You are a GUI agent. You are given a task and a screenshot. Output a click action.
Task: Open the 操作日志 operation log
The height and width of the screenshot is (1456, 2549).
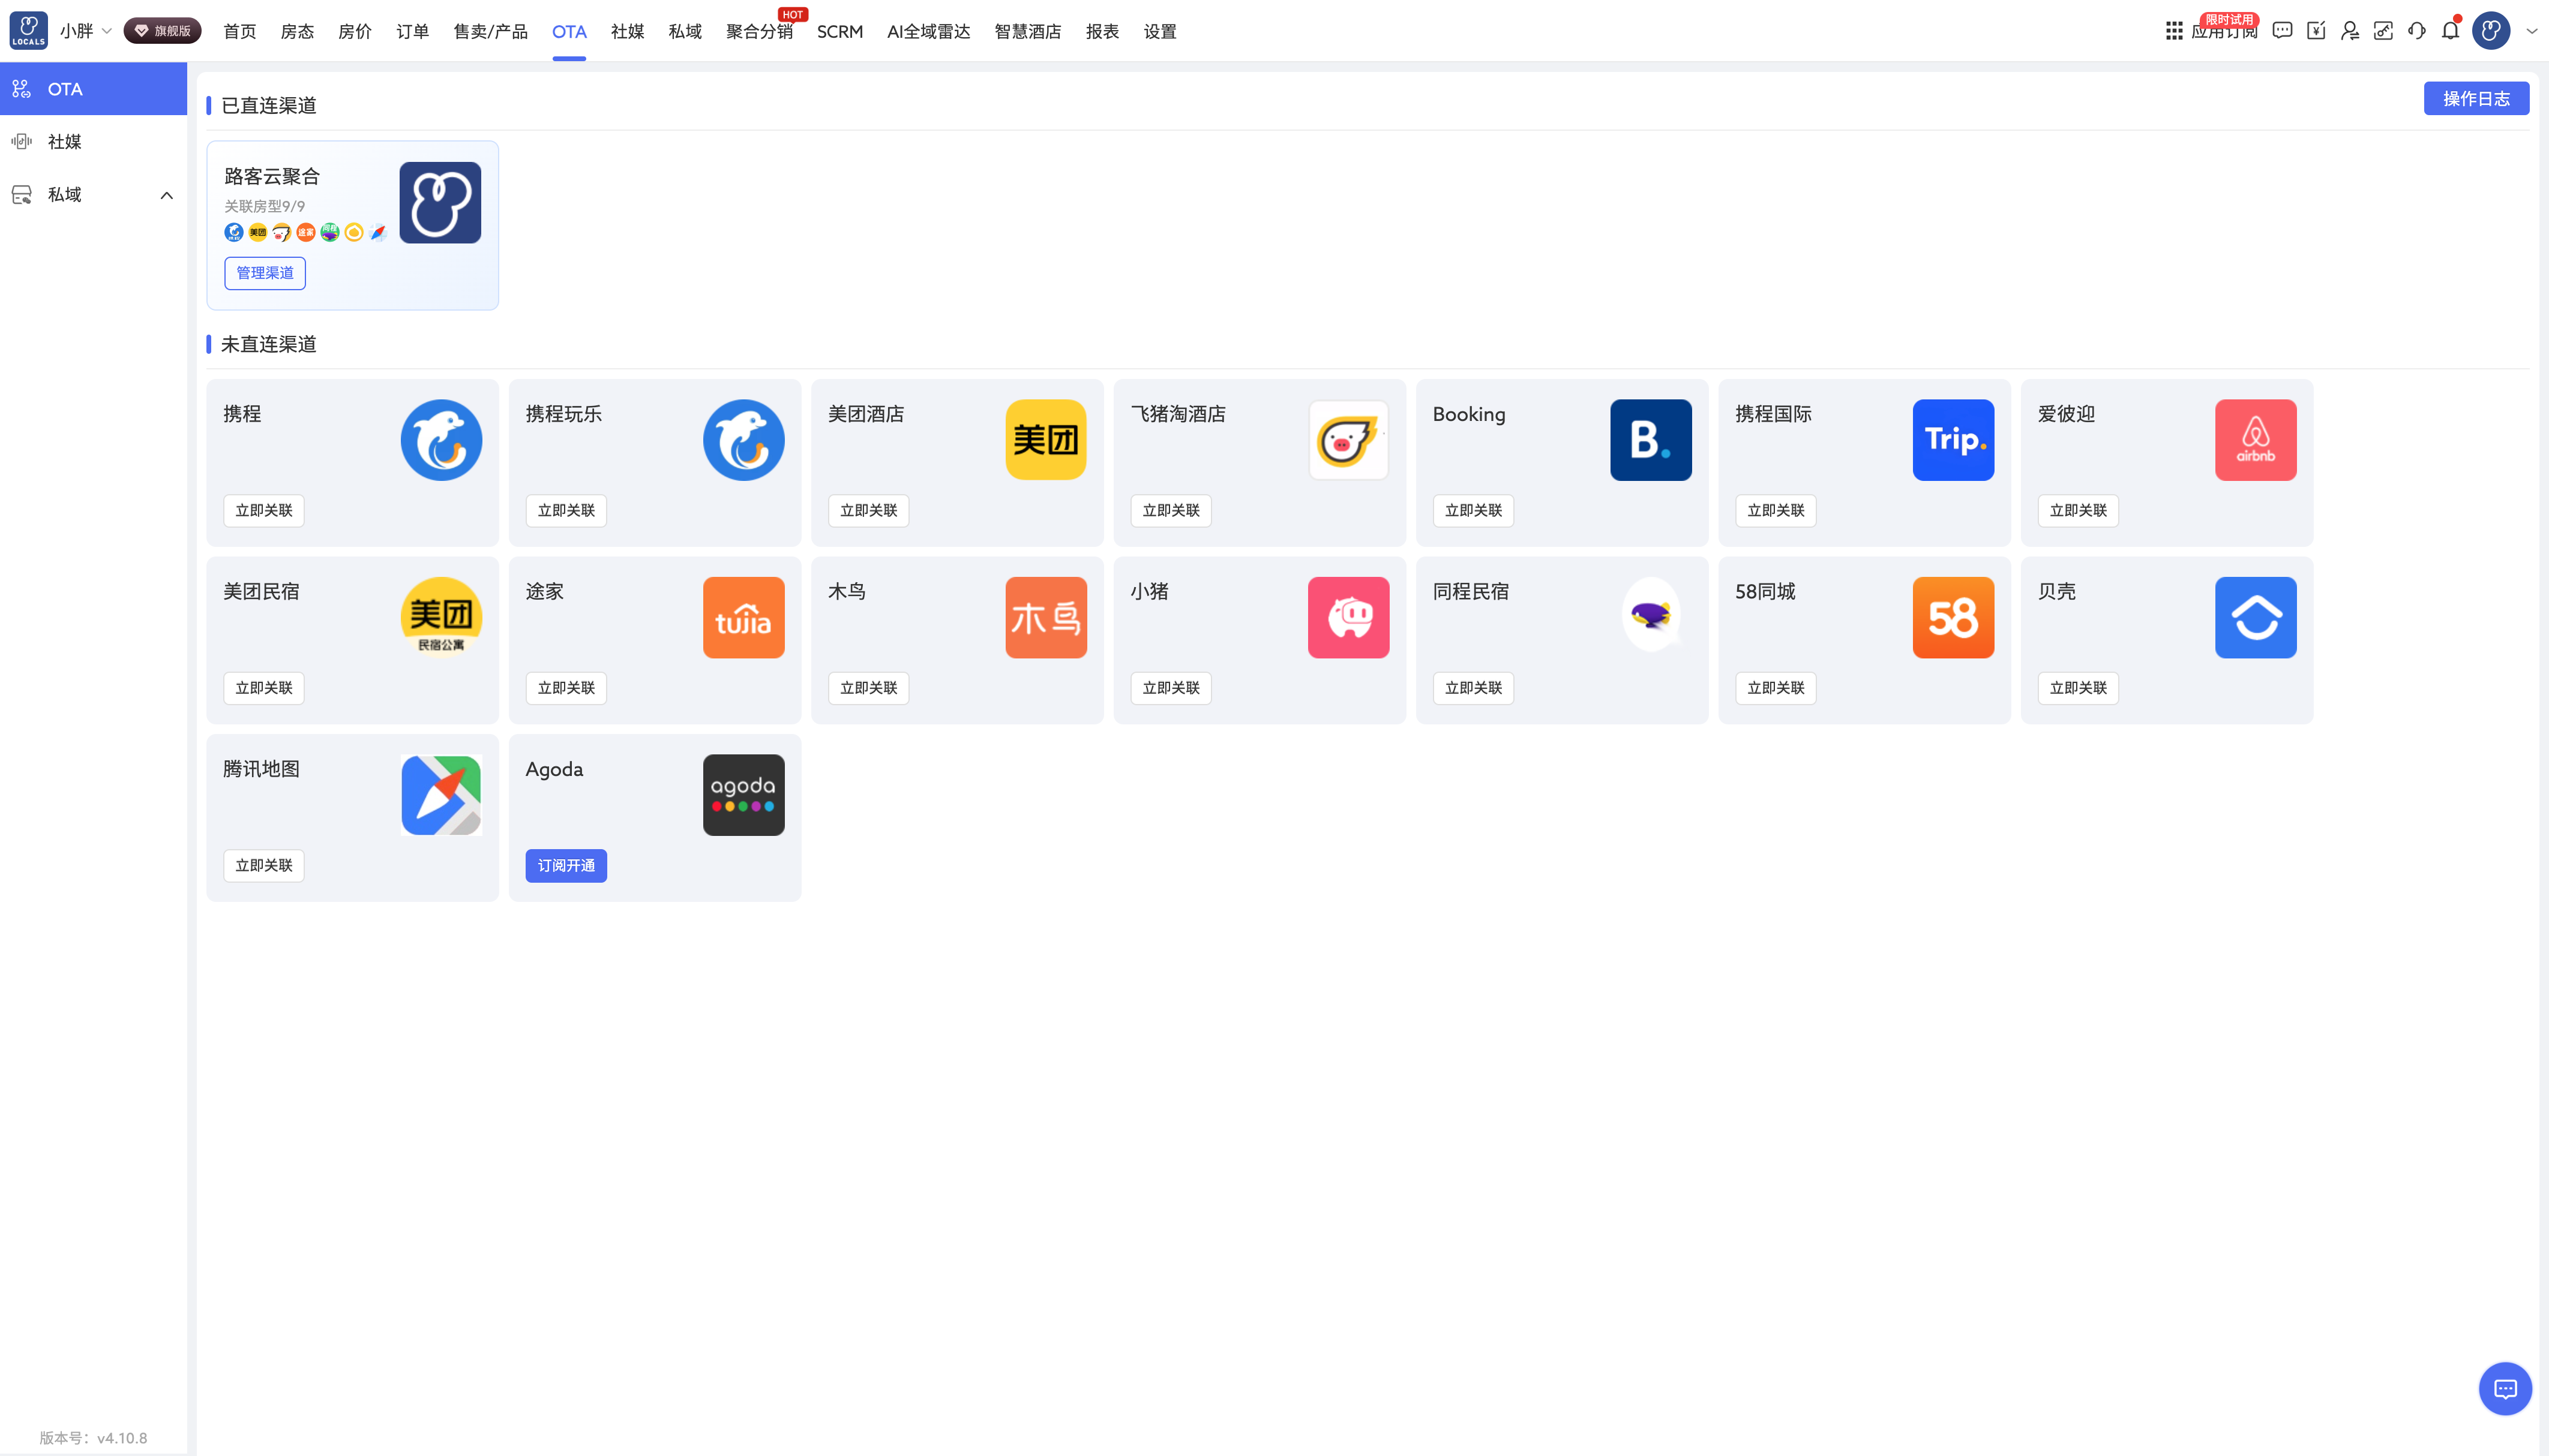(x=2476, y=99)
